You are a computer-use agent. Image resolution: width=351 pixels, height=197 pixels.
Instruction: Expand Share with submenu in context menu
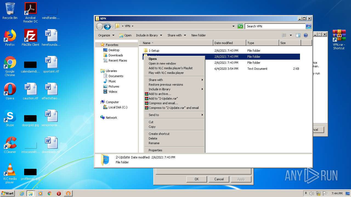pos(174,80)
